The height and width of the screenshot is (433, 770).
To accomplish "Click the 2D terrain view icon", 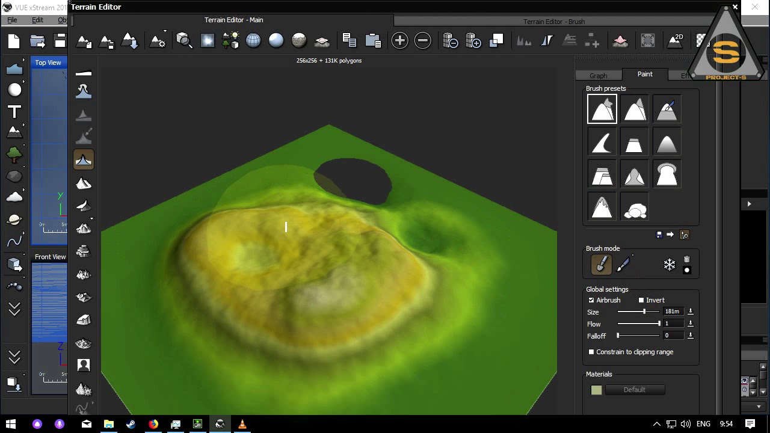I will (x=676, y=41).
